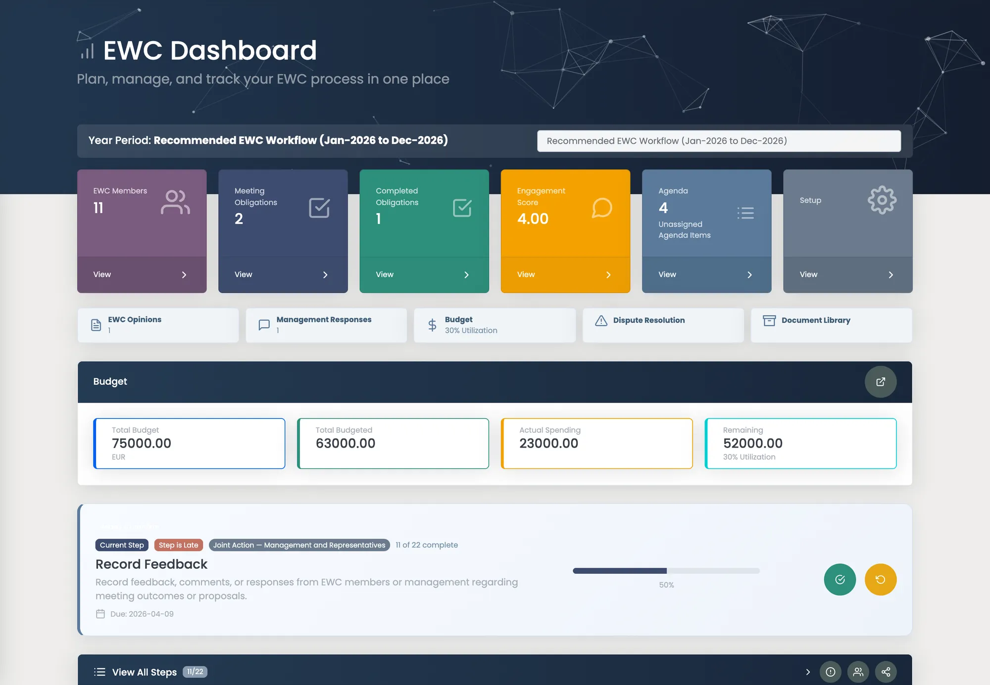This screenshot has height=685, width=990.
Task: Open the Document Library section
Action: (x=832, y=325)
